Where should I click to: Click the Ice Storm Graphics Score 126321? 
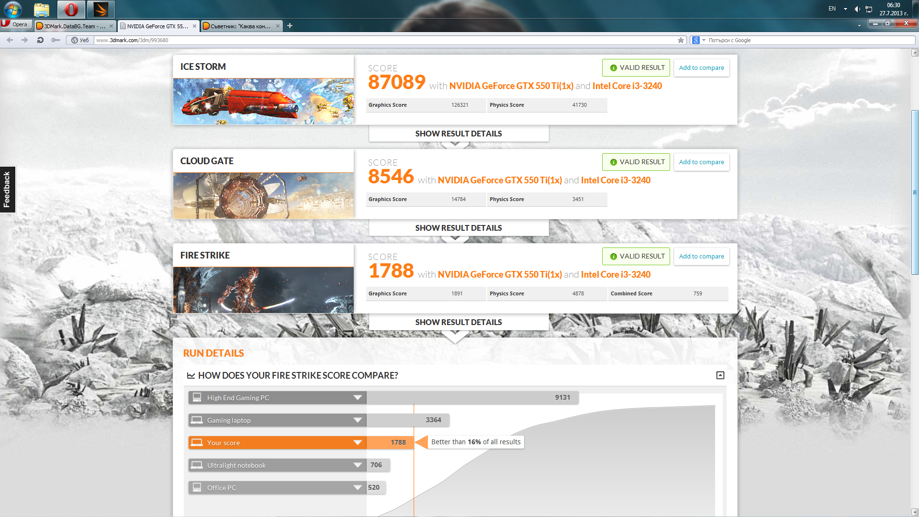tap(459, 105)
